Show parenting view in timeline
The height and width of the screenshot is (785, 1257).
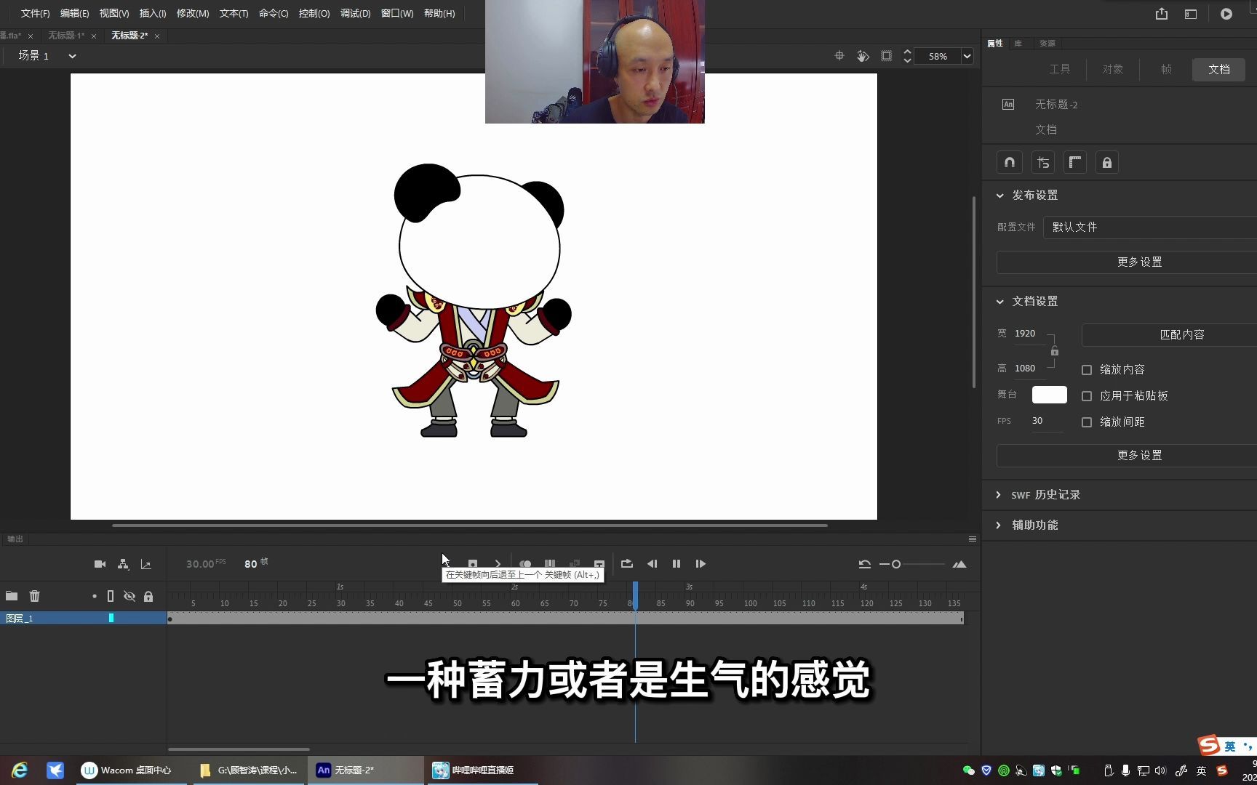(x=123, y=564)
